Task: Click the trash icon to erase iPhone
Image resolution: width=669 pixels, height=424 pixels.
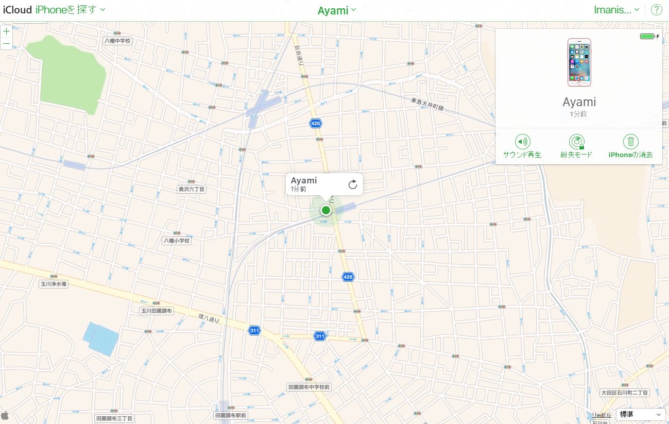Action: [630, 141]
